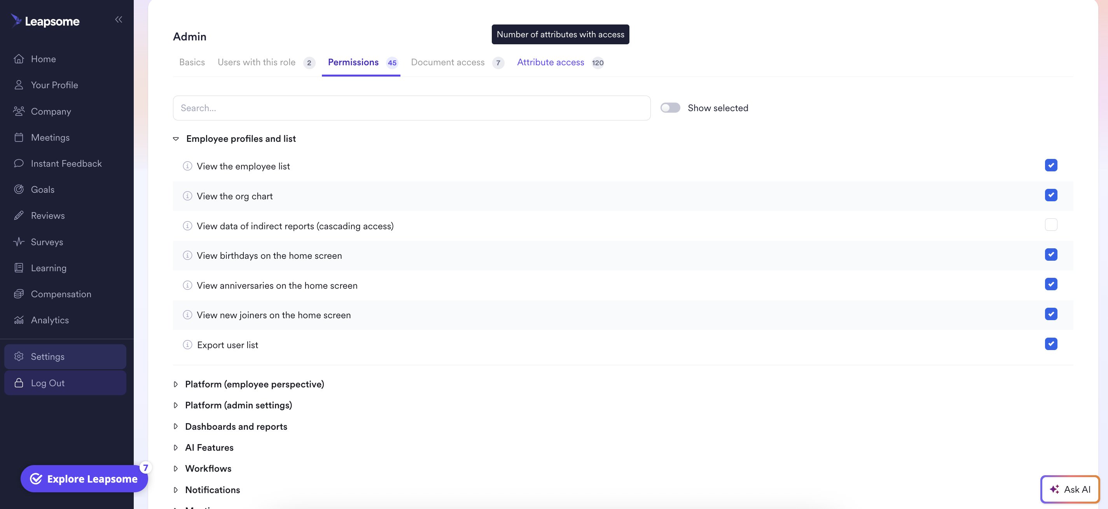Click the info icon beside View the employee list
The height and width of the screenshot is (509, 1108).
pos(187,166)
